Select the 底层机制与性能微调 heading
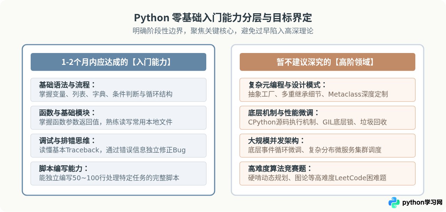 (x=284, y=113)
